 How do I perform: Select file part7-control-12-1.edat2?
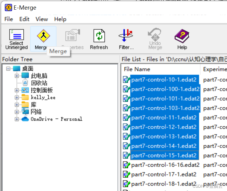tap(165, 127)
